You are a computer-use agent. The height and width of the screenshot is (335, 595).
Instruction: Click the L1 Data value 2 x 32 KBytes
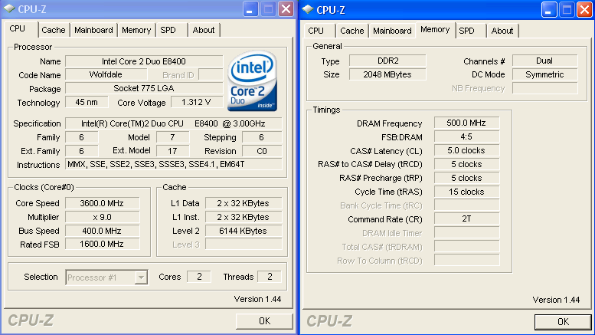tap(244, 203)
